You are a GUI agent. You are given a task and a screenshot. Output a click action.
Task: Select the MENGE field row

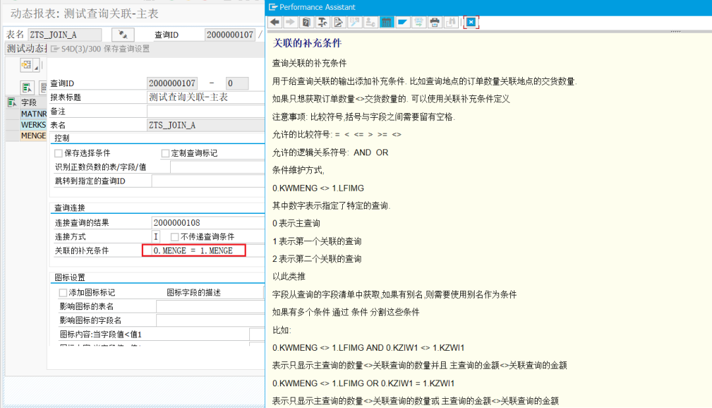pos(33,136)
